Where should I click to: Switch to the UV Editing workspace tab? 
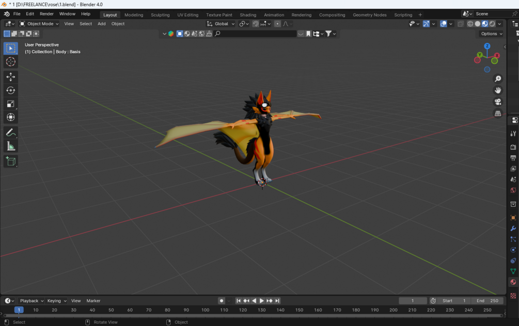coord(187,15)
